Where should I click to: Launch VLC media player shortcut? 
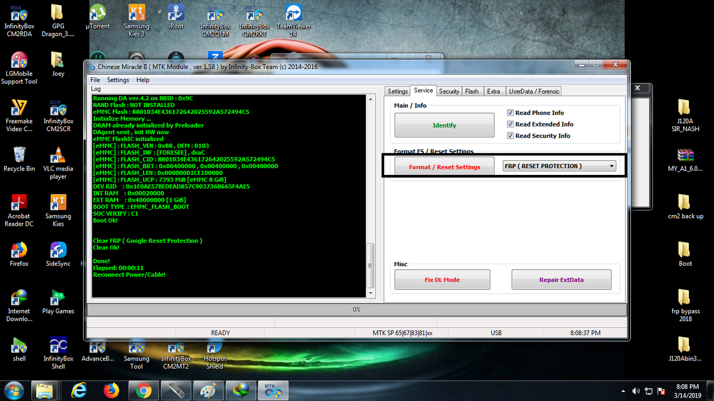[x=58, y=163]
